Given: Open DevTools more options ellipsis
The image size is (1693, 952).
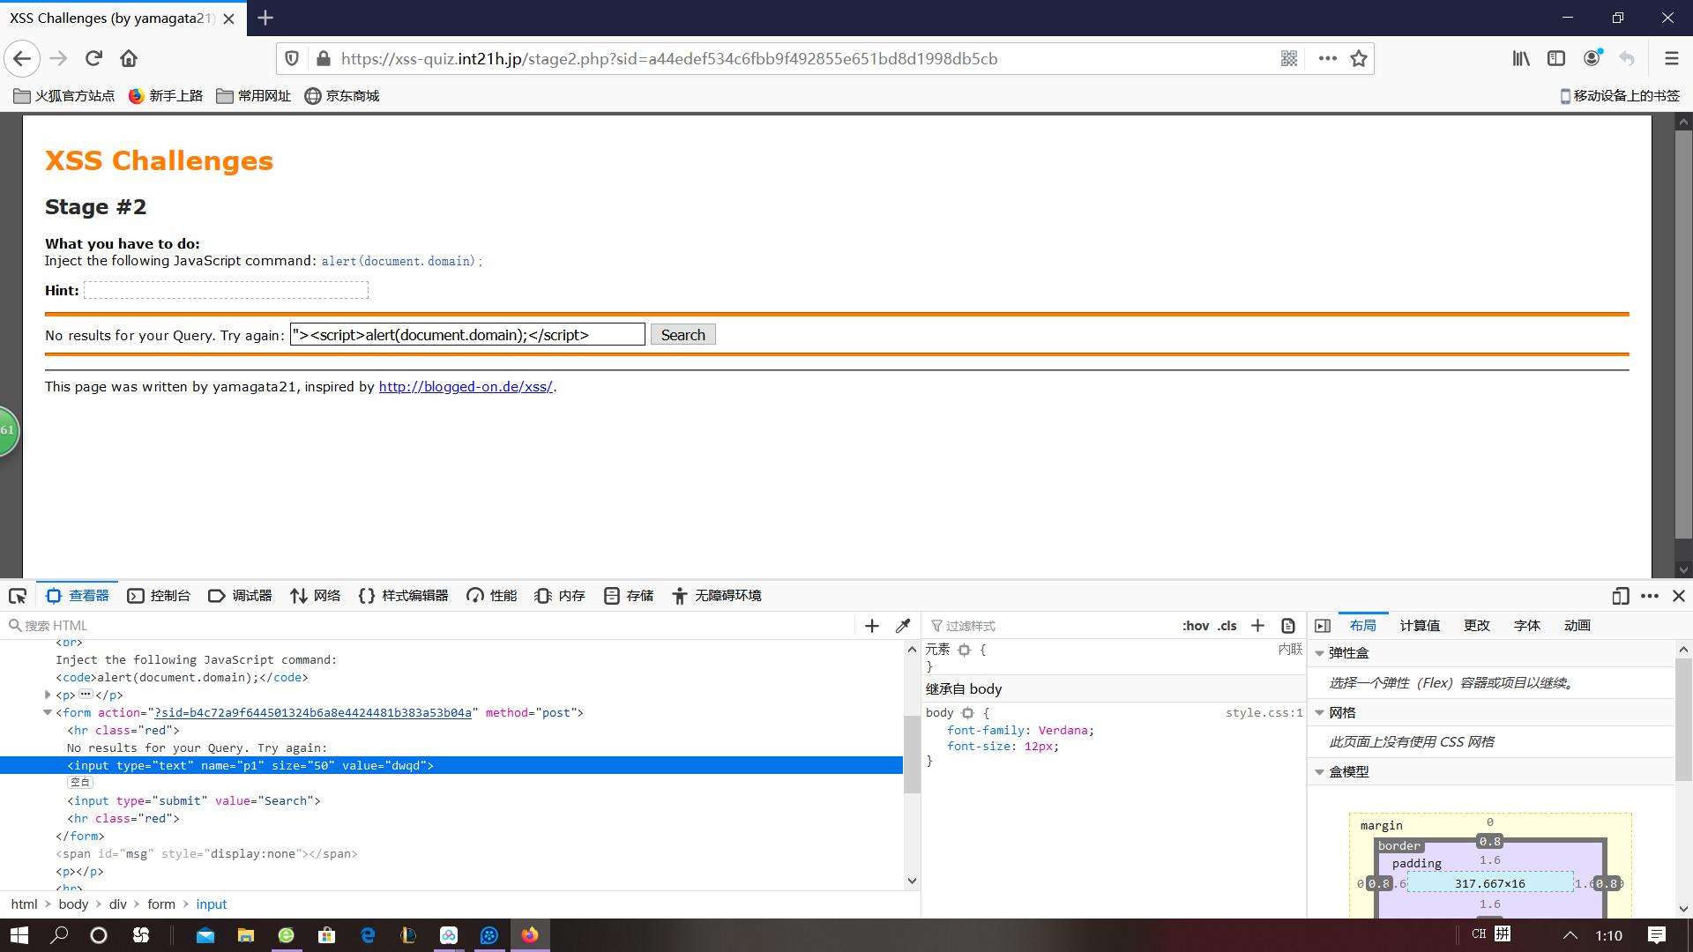Looking at the screenshot, I should click(1650, 596).
